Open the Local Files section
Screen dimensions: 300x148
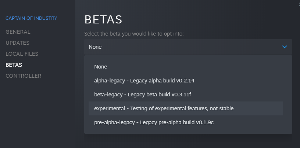point(22,54)
